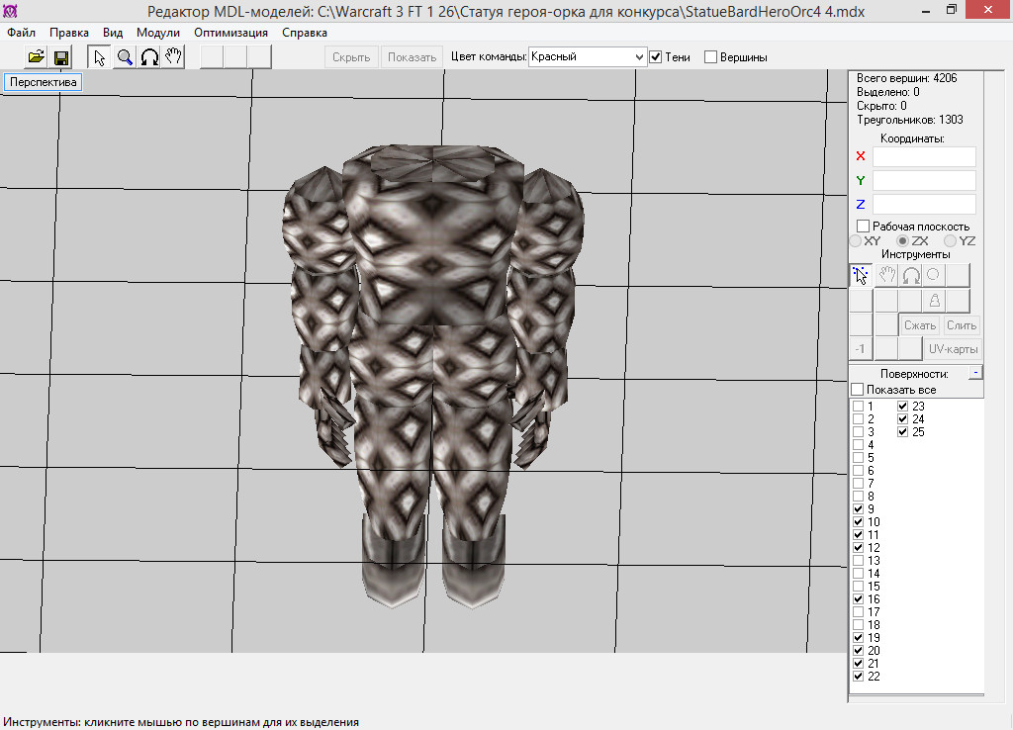Open the Файл menu
The image size is (1013, 730).
pyautogui.click(x=22, y=33)
